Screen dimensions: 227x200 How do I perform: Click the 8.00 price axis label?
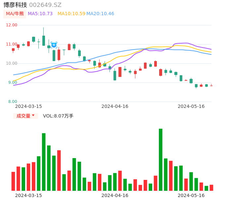[x=13, y=102]
